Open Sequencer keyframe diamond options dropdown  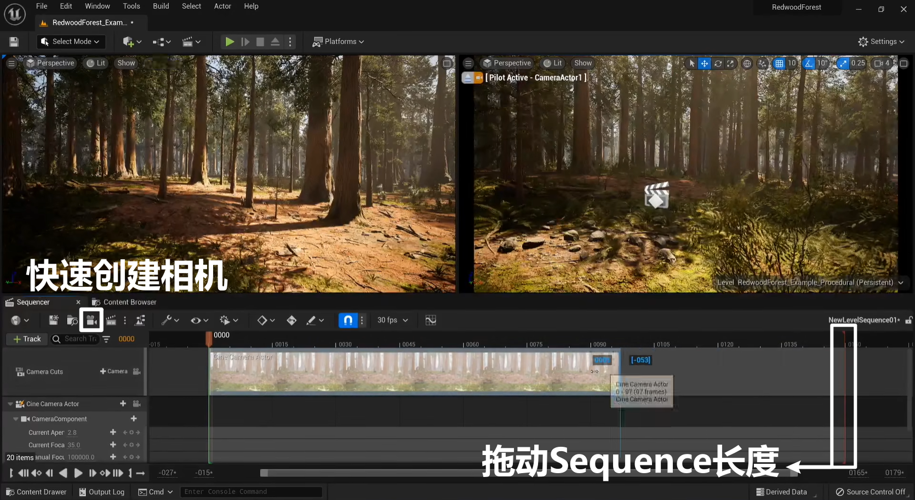(x=266, y=320)
